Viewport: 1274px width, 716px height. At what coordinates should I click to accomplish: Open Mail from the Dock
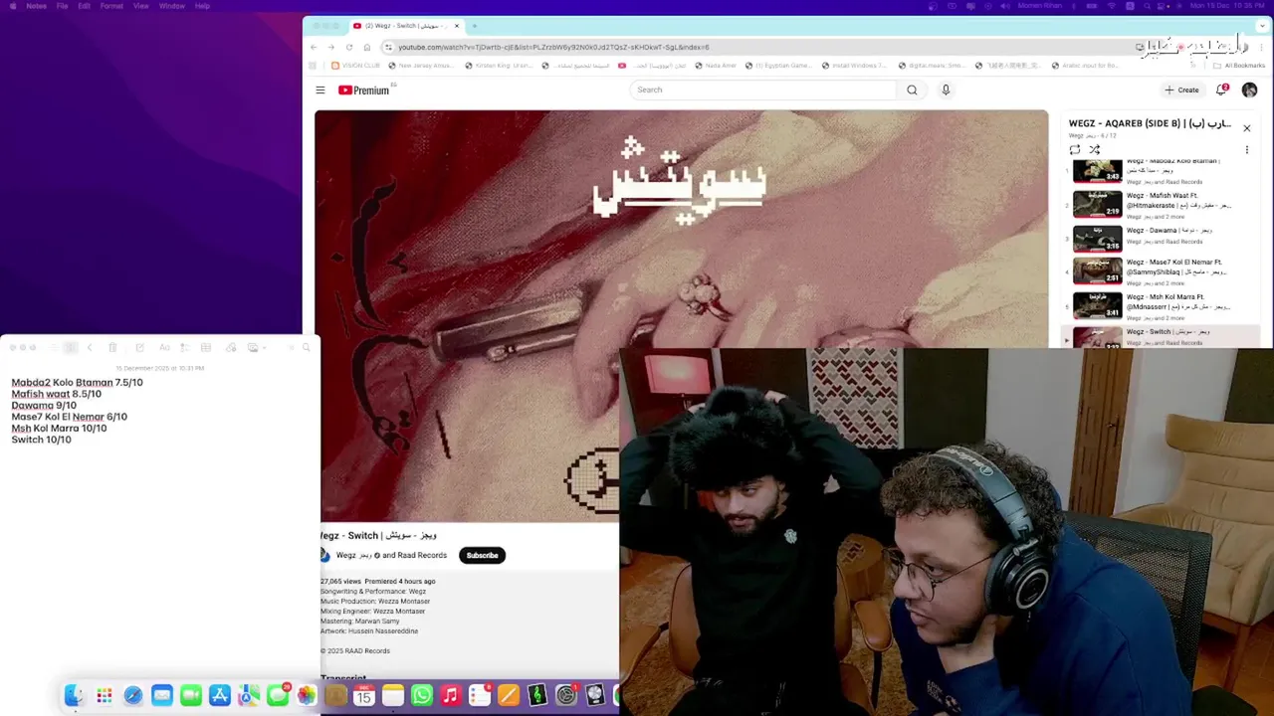point(161,695)
